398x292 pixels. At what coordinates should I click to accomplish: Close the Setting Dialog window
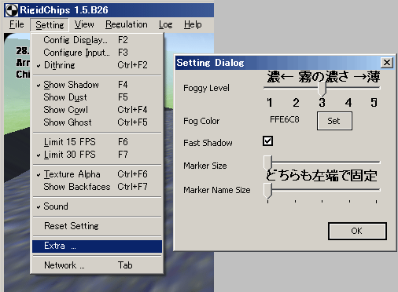[387, 63]
